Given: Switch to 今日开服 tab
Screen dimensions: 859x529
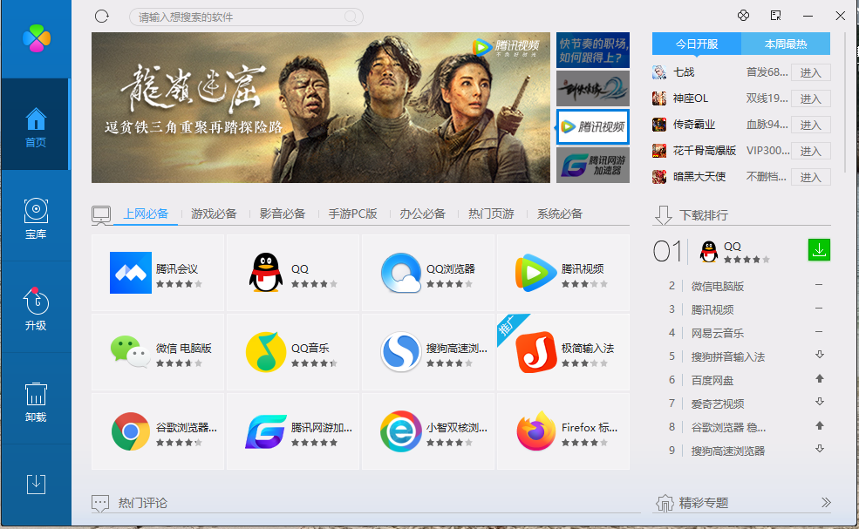Looking at the screenshot, I should [697, 44].
